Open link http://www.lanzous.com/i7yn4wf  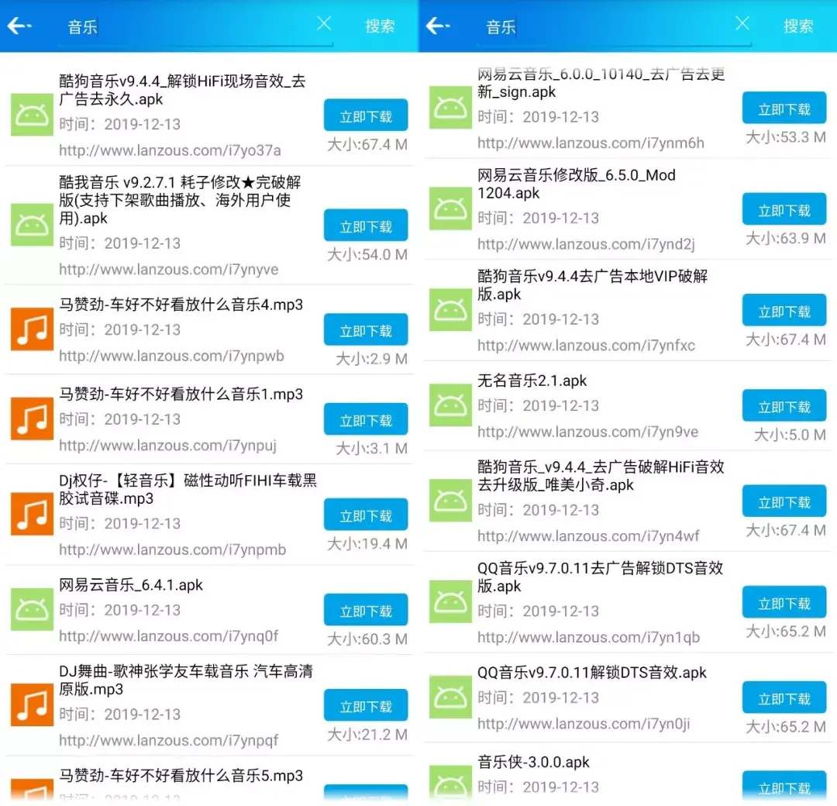point(588,536)
